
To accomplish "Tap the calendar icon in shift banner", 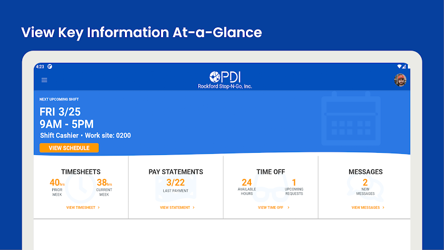I will pos(351,118).
